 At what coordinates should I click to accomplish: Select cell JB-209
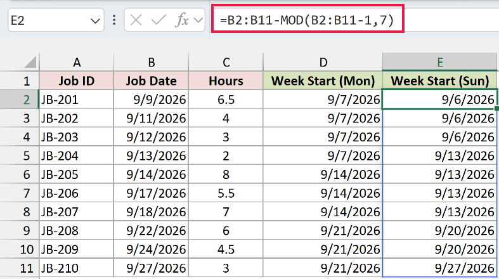[x=76, y=249]
